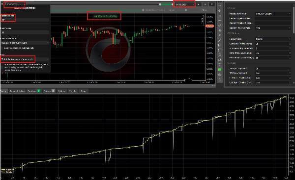This screenshot has height=180, width=295.
Task: Start the backtest with the play button
Action: click(199, 4)
